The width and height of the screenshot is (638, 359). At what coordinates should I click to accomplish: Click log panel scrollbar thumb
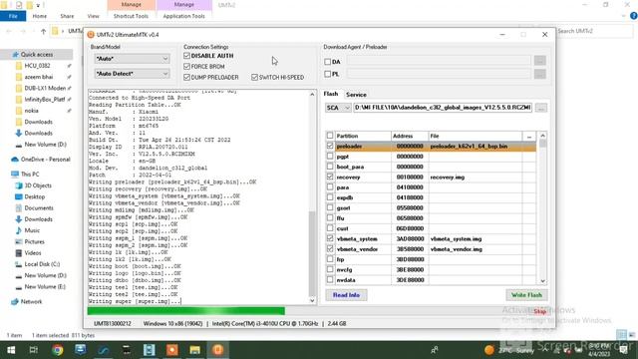tap(312, 252)
